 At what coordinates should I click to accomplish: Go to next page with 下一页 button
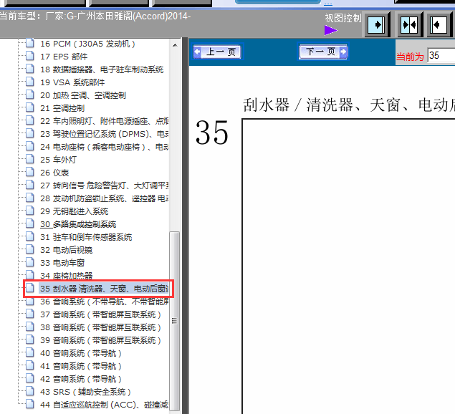coord(323,52)
